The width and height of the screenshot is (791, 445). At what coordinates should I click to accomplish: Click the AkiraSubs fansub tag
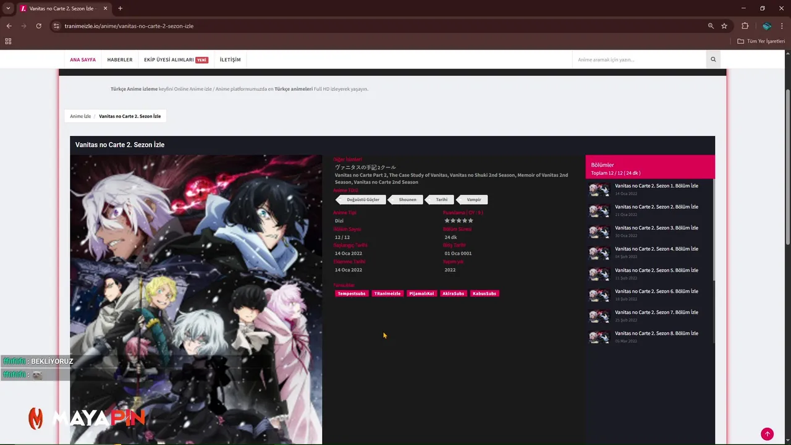point(453,294)
